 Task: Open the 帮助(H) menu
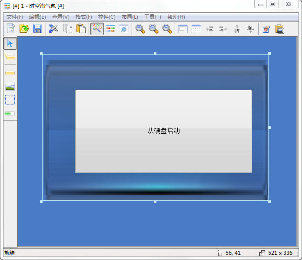point(176,17)
